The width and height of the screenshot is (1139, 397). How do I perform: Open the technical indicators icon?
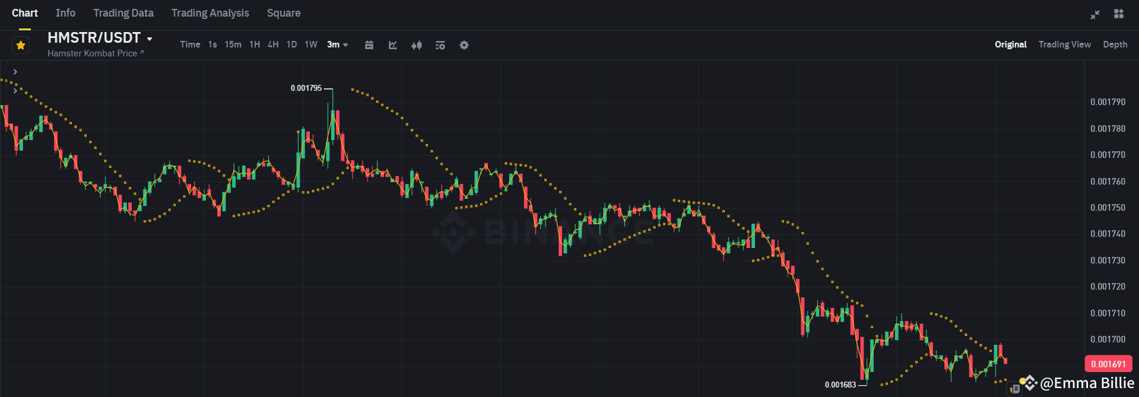[x=392, y=45]
